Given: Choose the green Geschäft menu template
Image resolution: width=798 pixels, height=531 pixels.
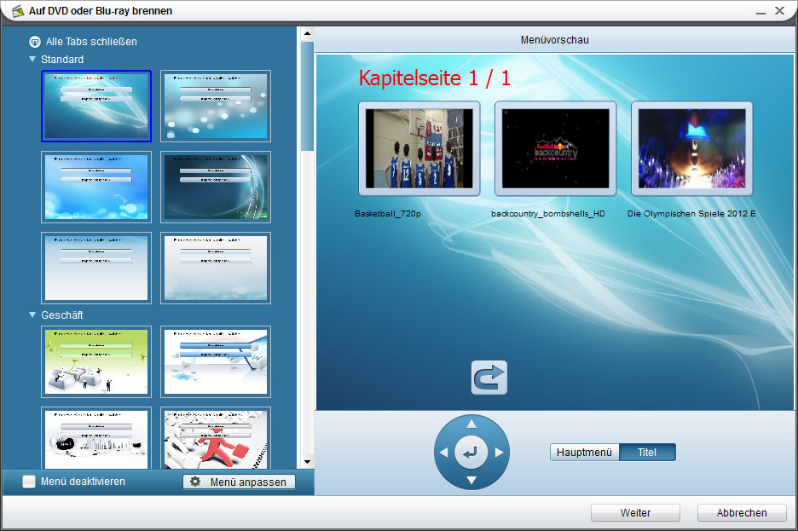Looking at the screenshot, I should coord(96,361).
